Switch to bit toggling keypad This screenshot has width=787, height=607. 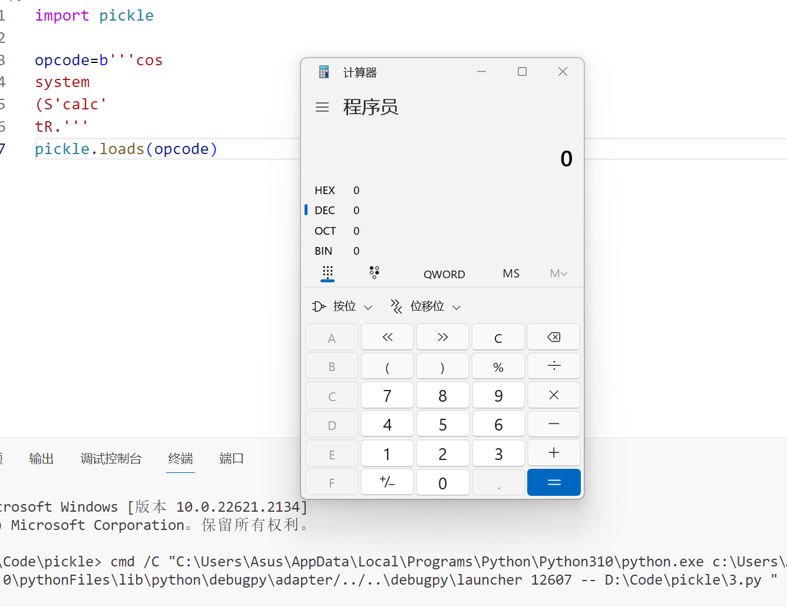click(x=374, y=273)
